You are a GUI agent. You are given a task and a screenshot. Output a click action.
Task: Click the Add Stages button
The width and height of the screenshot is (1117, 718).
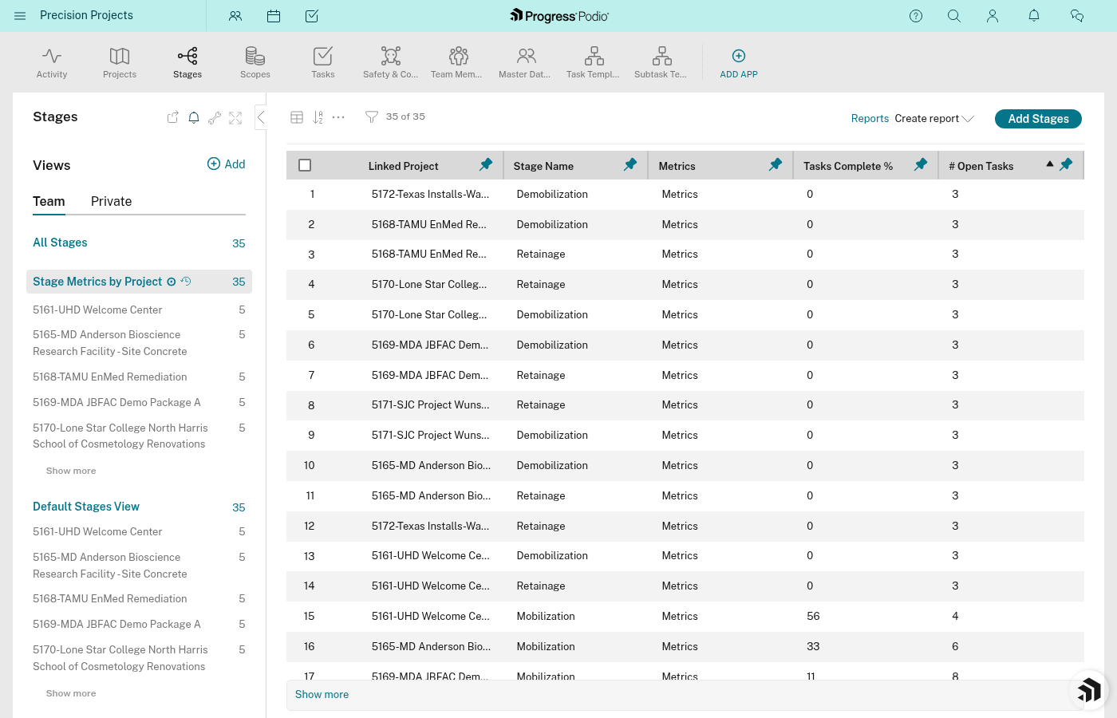coord(1038,118)
